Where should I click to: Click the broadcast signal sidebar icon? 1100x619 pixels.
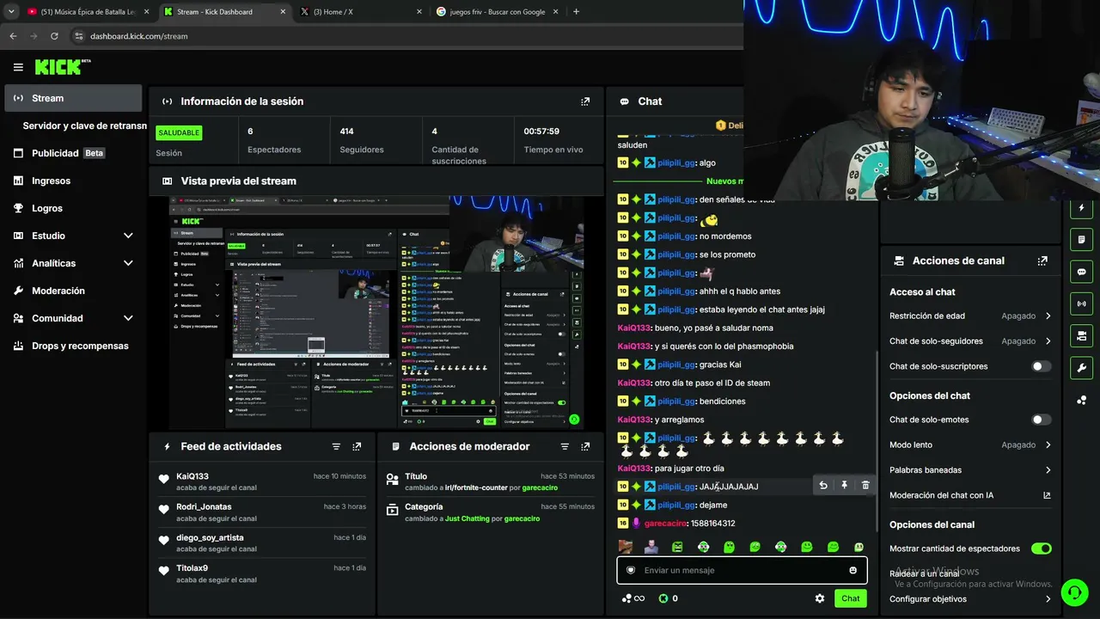click(x=1081, y=303)
